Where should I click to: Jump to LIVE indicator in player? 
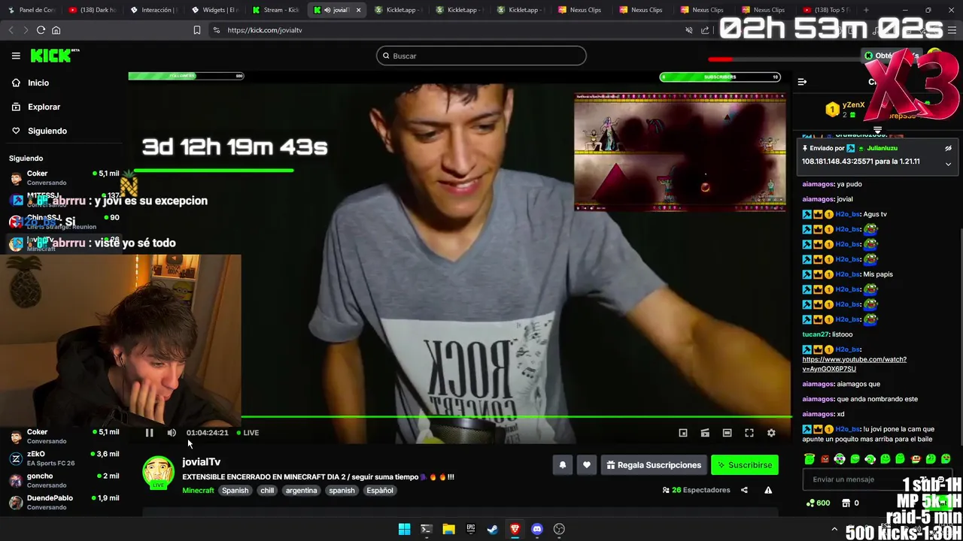248,433
